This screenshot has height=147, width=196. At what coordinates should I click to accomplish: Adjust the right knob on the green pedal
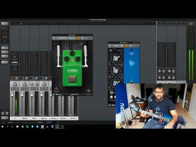click(78, 59)
